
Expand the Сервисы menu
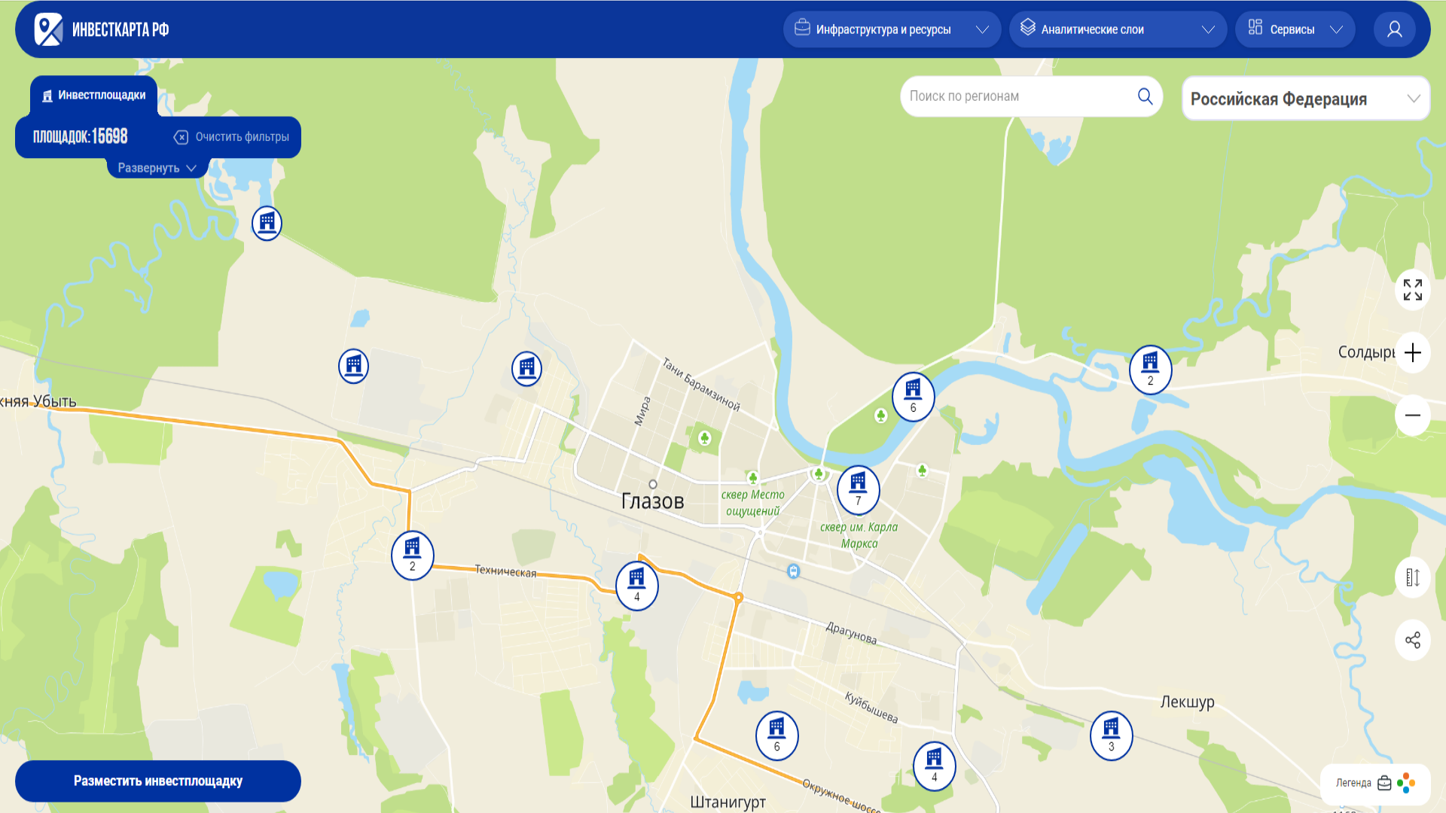[x=1295, y=29]
